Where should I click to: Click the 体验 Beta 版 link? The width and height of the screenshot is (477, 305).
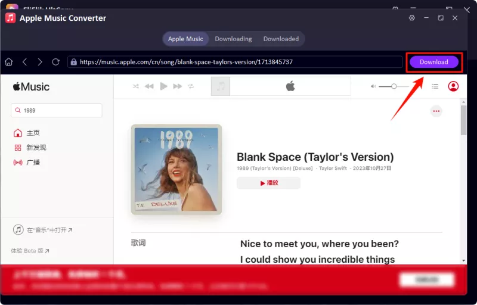pos(30,251)
